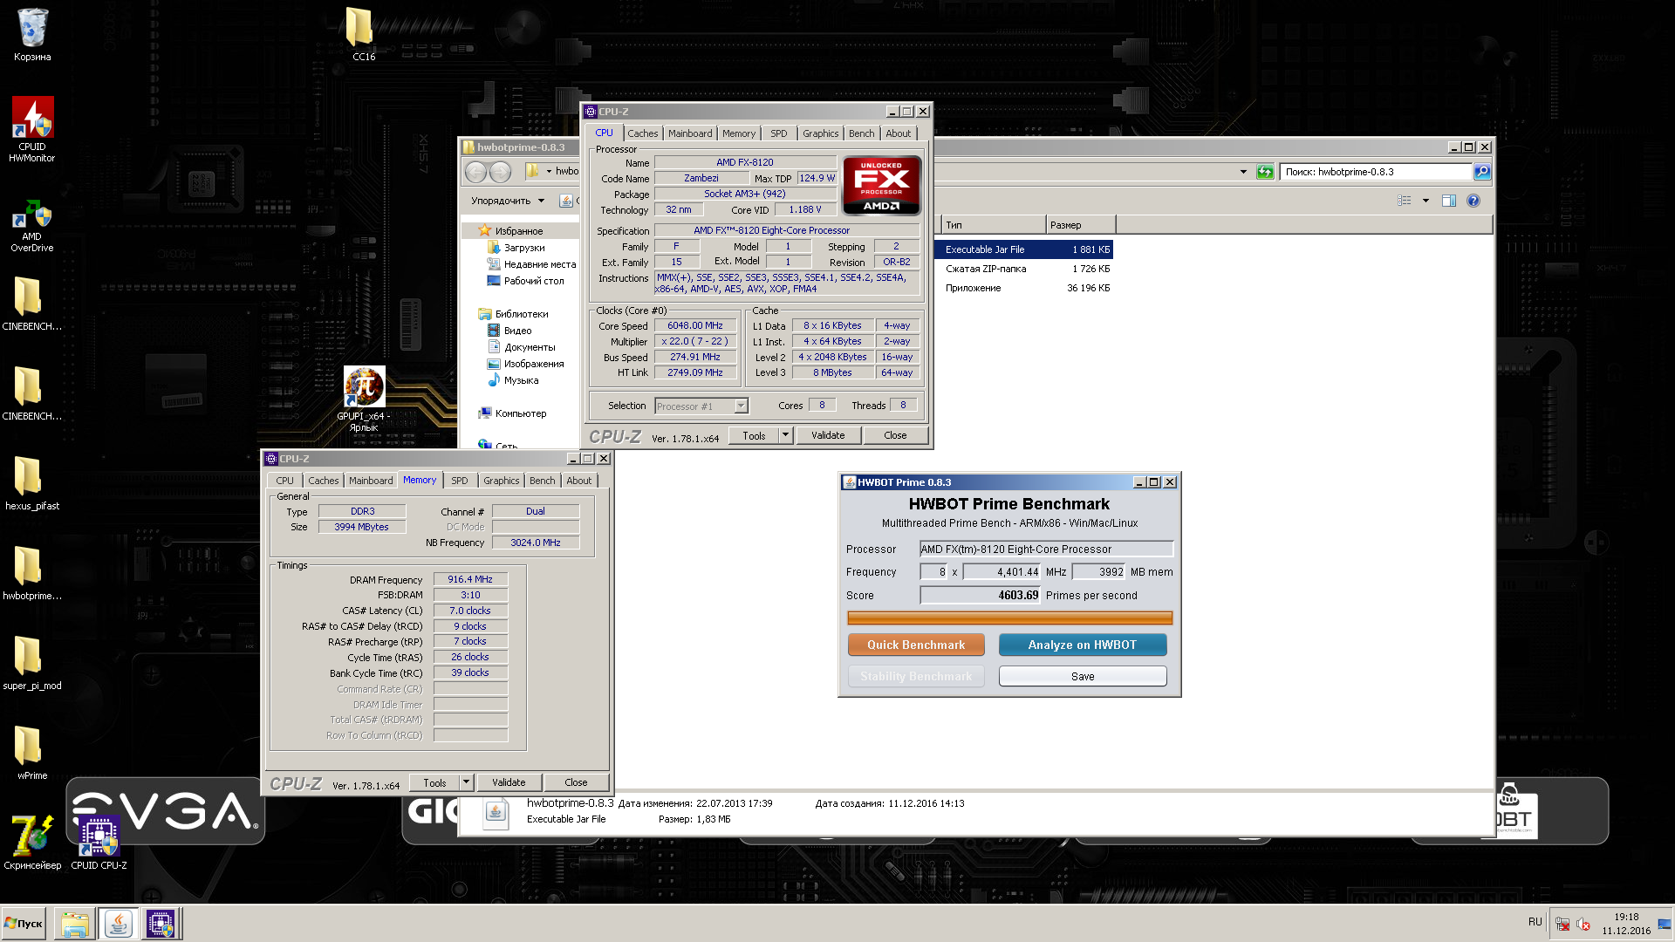Toggle the Explorer preview pane icon
Viewport: 1675px width, 942px height.
(x=1449, y=201)
